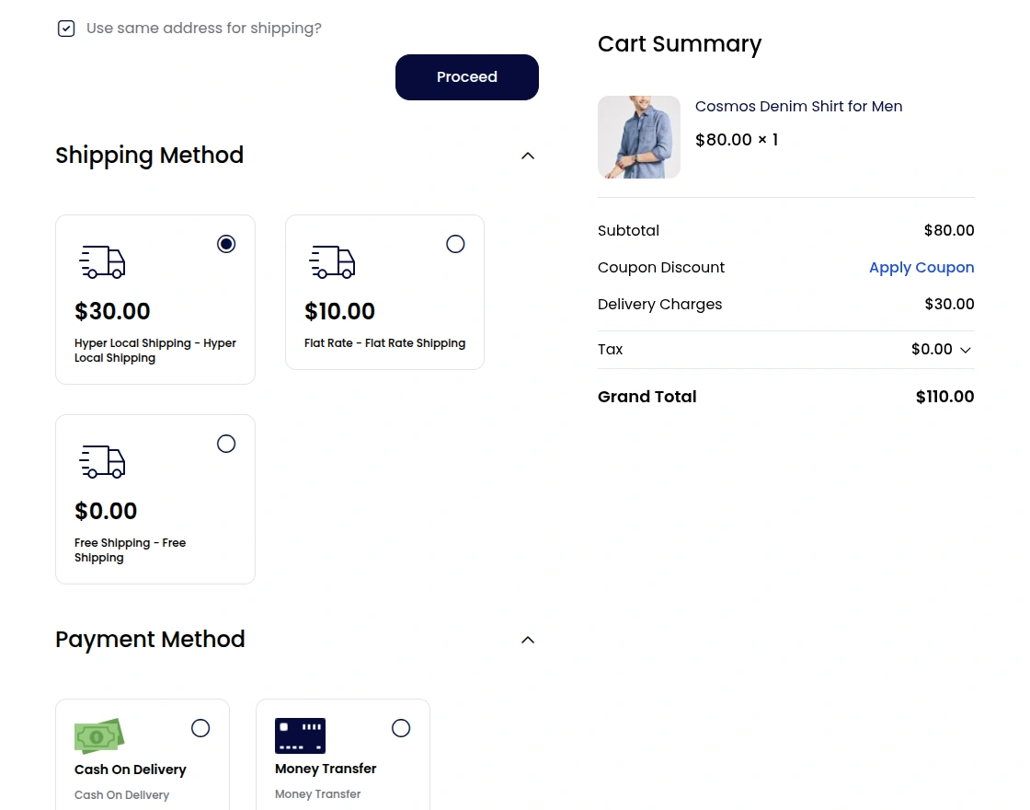Select Cash On Delivery radio button
This screenshot has height=810, width=1030.
tap(200, 728)
